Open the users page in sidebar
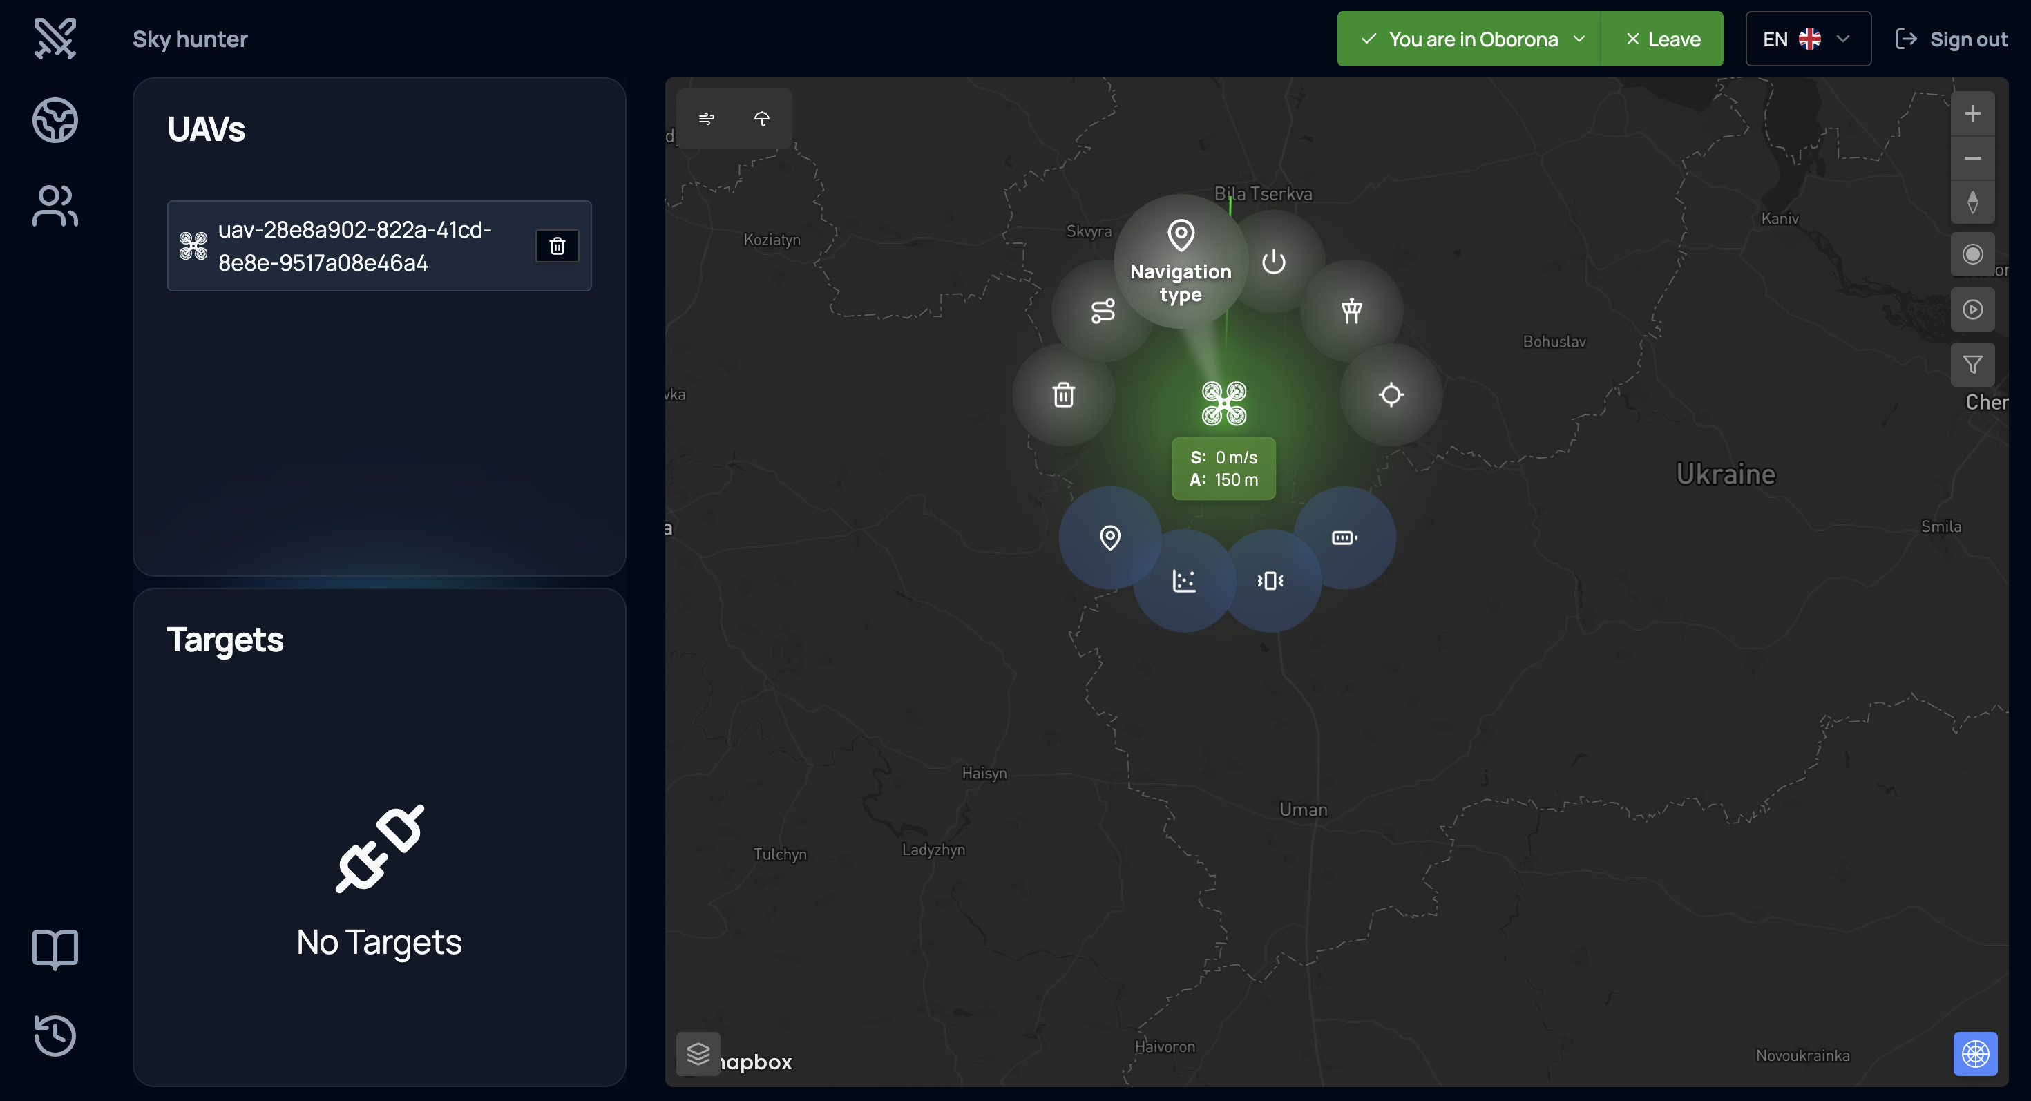This screenshot has height=1101, width=2031. [55, 206]
